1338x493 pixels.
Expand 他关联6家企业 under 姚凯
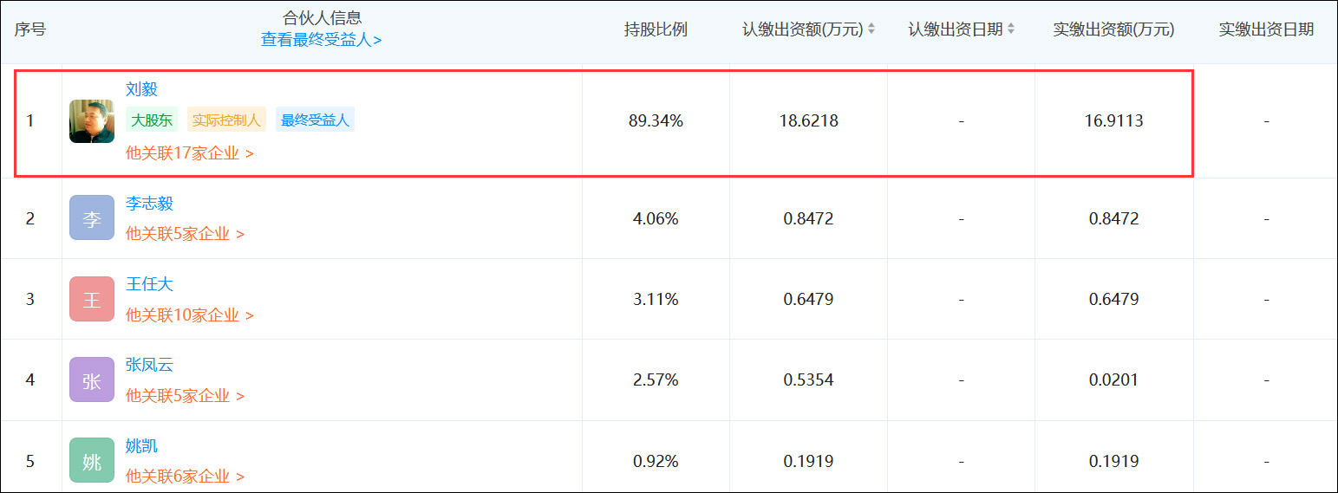tap(186, 477)
